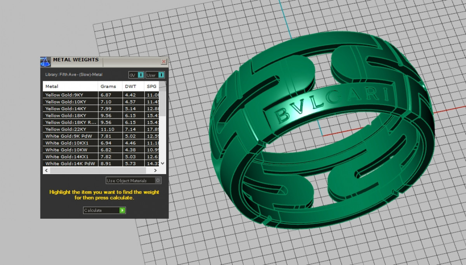
Task: Select Yellow Gold:14KY row
Action: 70,109
